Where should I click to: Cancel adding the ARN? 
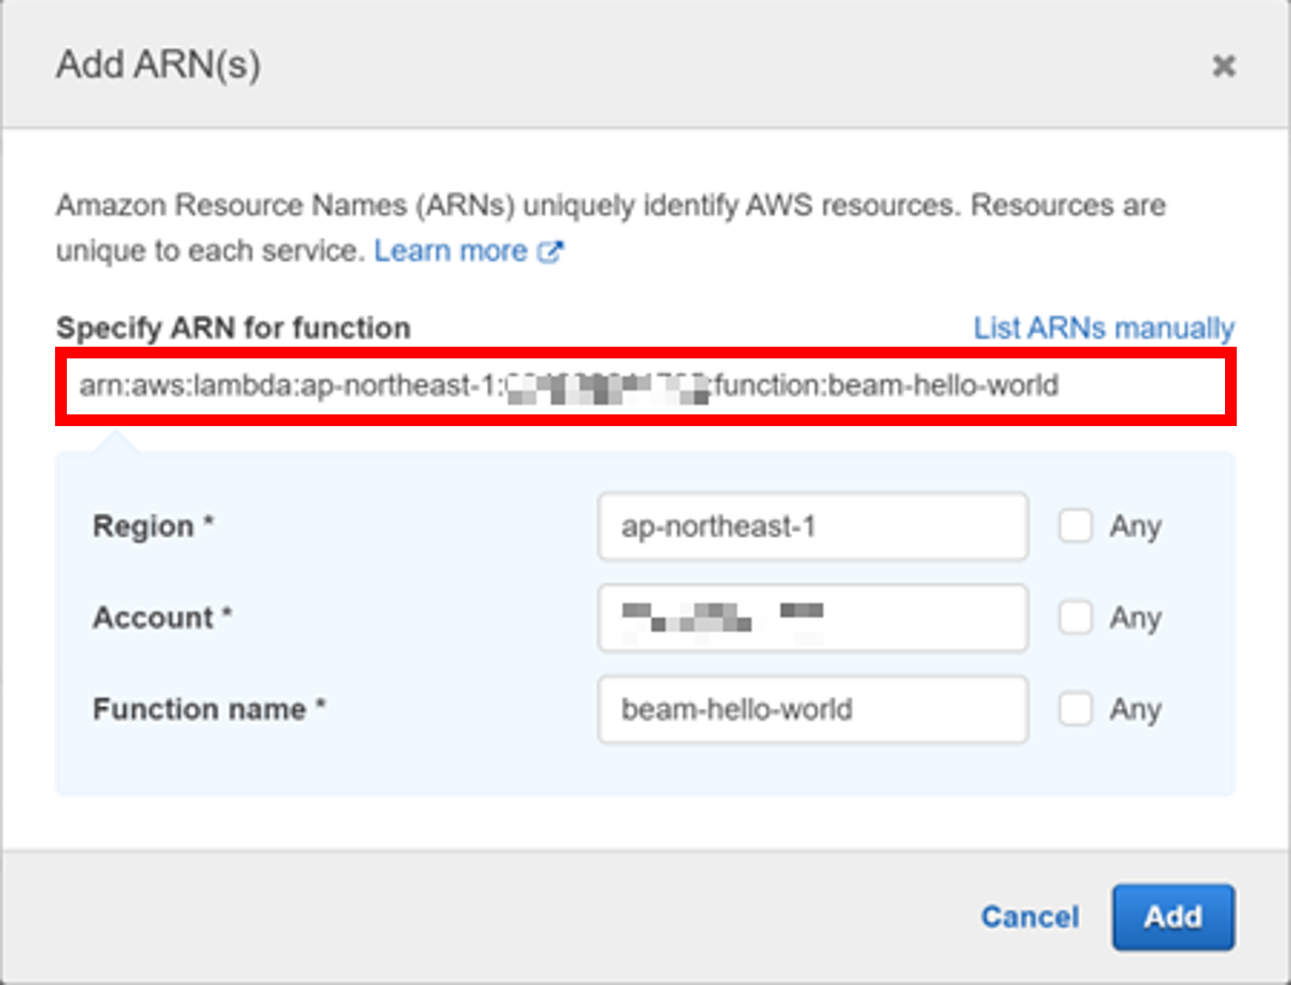[x=1030, y=916]
